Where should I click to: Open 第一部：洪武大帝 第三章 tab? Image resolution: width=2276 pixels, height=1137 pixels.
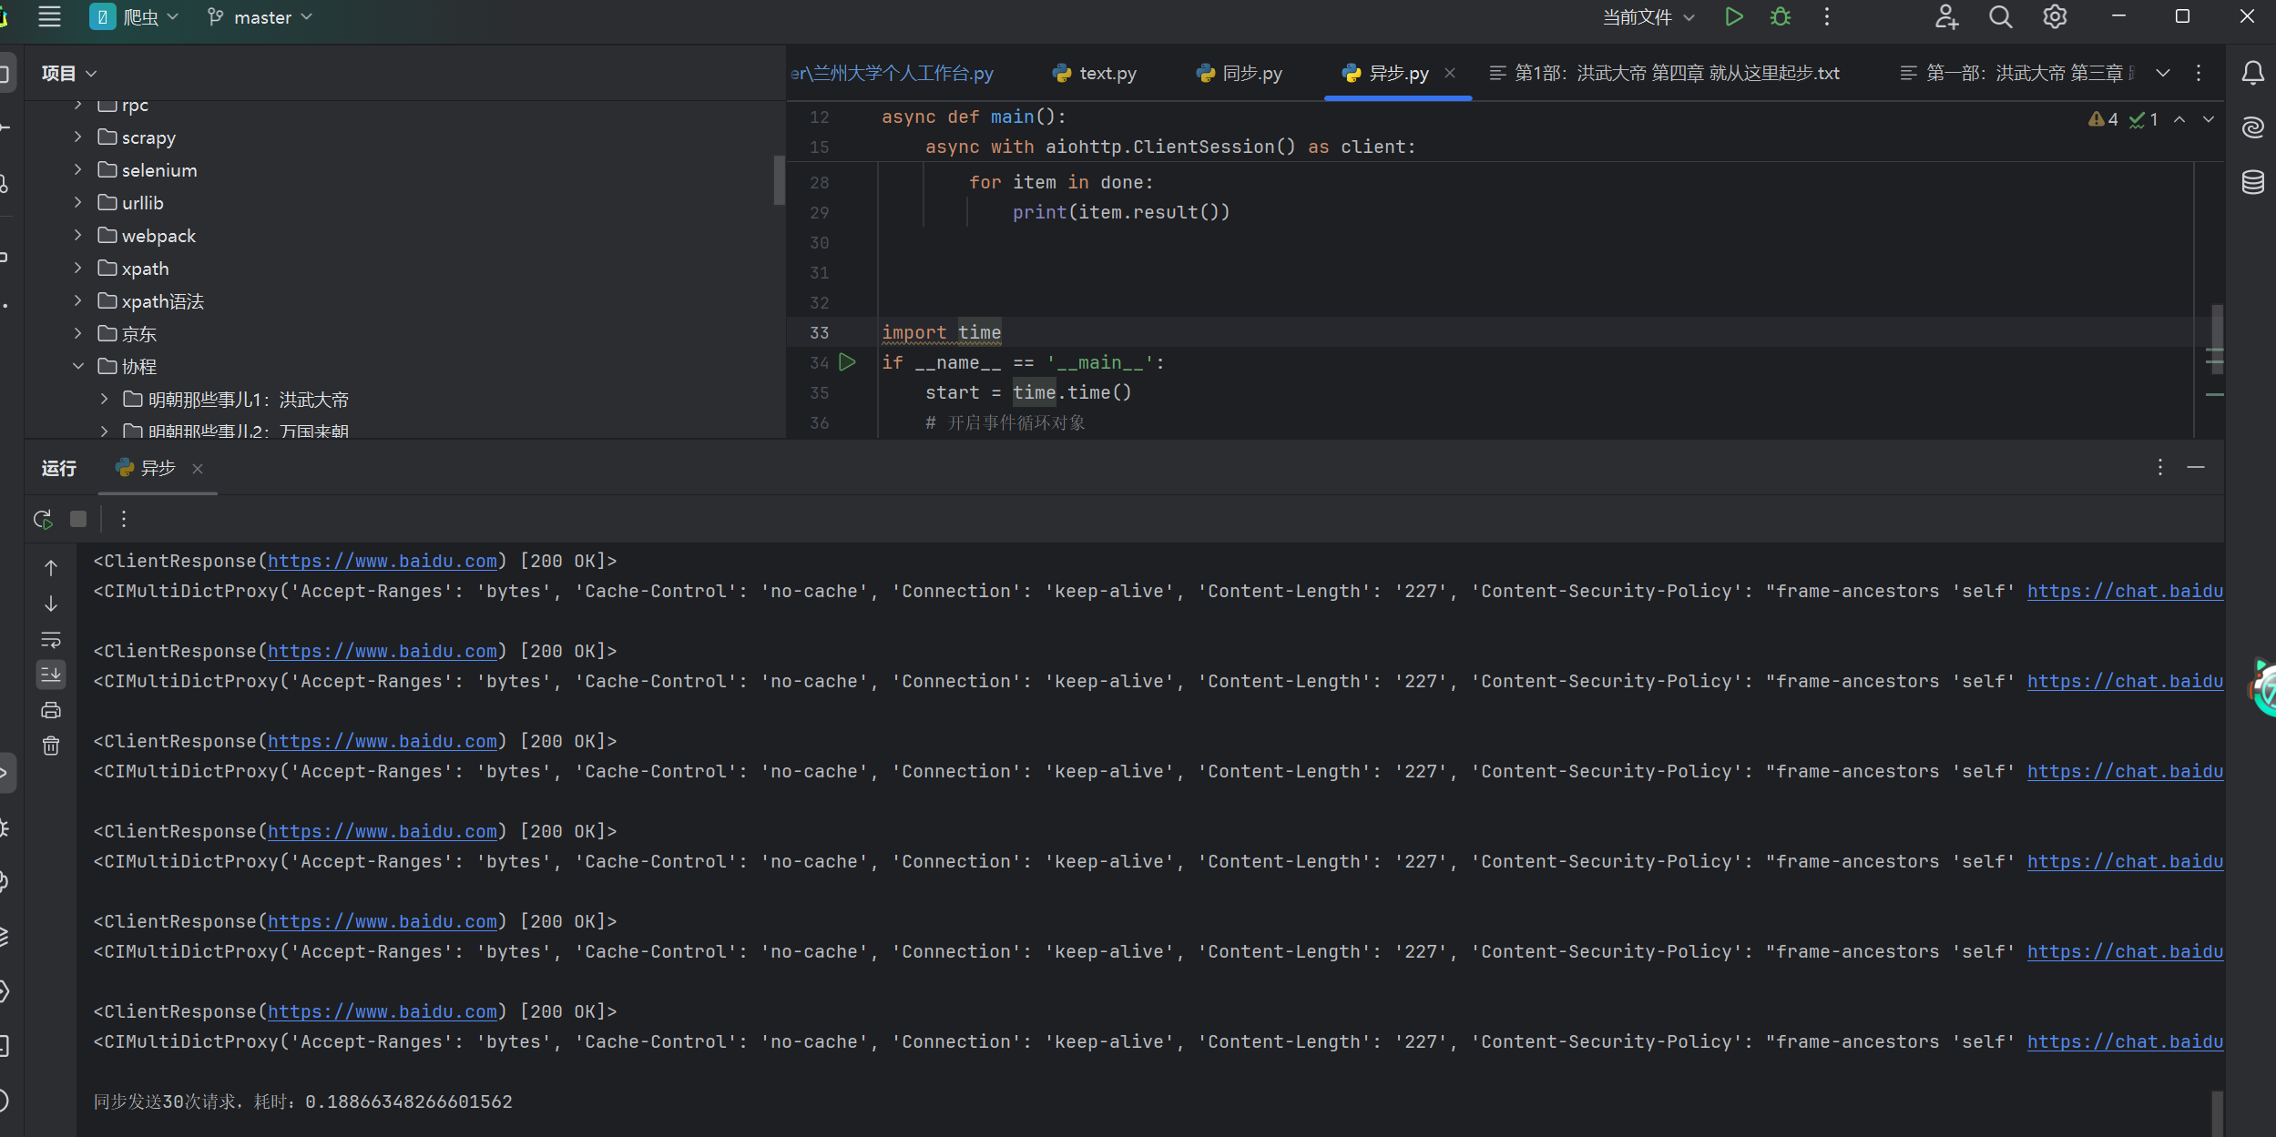tap(2017, 73)
